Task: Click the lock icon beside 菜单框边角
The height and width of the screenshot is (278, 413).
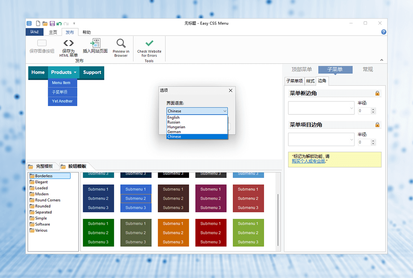Action: pyautogui.click(x=377, y=93)
